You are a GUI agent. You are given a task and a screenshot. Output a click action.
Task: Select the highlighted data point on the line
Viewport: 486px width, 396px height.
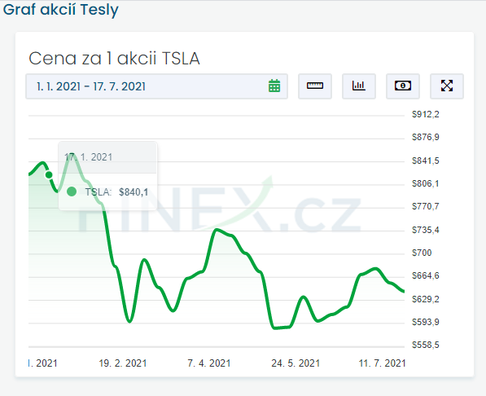click(x=49, y=175)
